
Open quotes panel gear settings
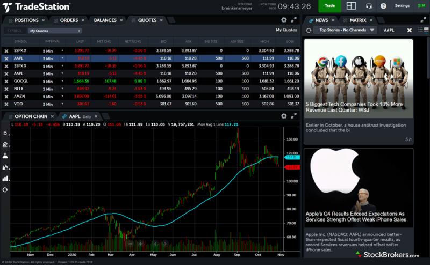click(x=284, y=20)
